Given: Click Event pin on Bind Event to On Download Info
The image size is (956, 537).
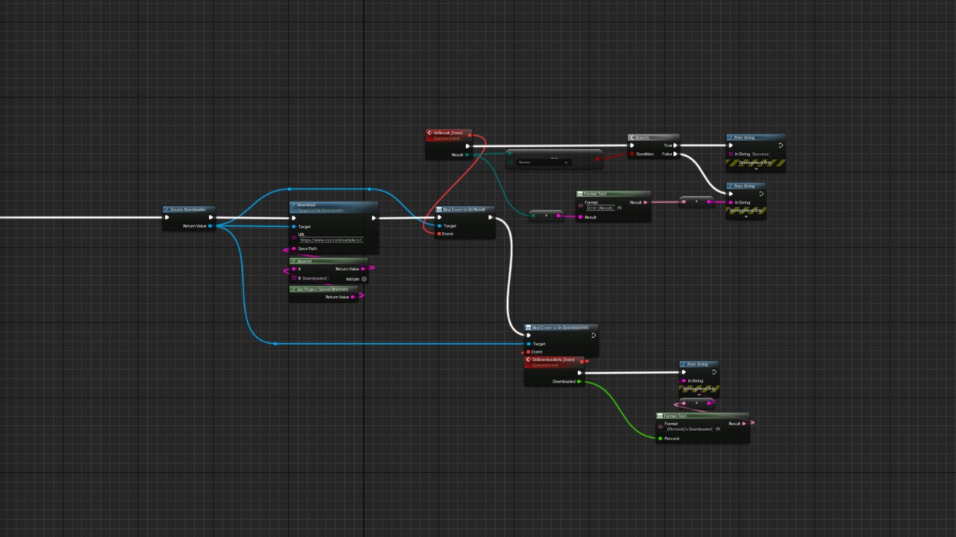Looking at the screenshot, I should [528, 351].
